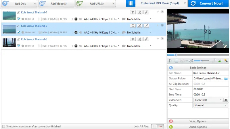Click the swap/replace icon for Koh Samui Thailand-3

tap(133, 39)
